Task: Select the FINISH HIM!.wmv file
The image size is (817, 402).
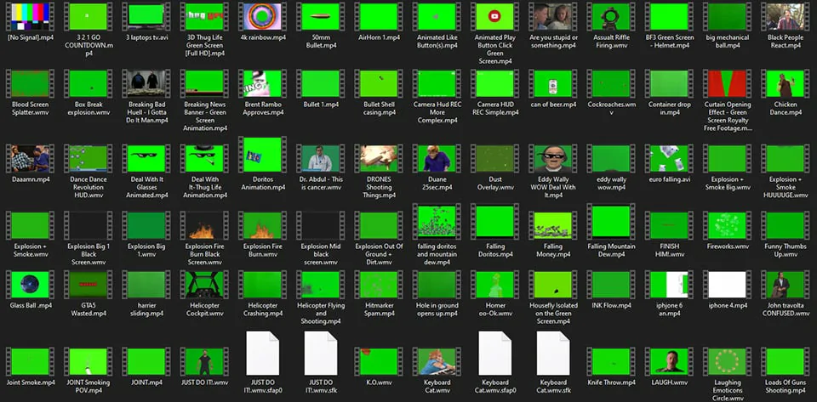Action: click(x=668, y=225)
